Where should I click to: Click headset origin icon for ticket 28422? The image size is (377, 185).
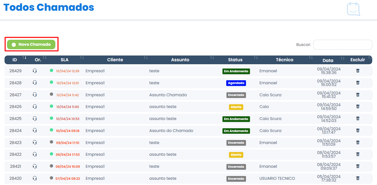35,154
